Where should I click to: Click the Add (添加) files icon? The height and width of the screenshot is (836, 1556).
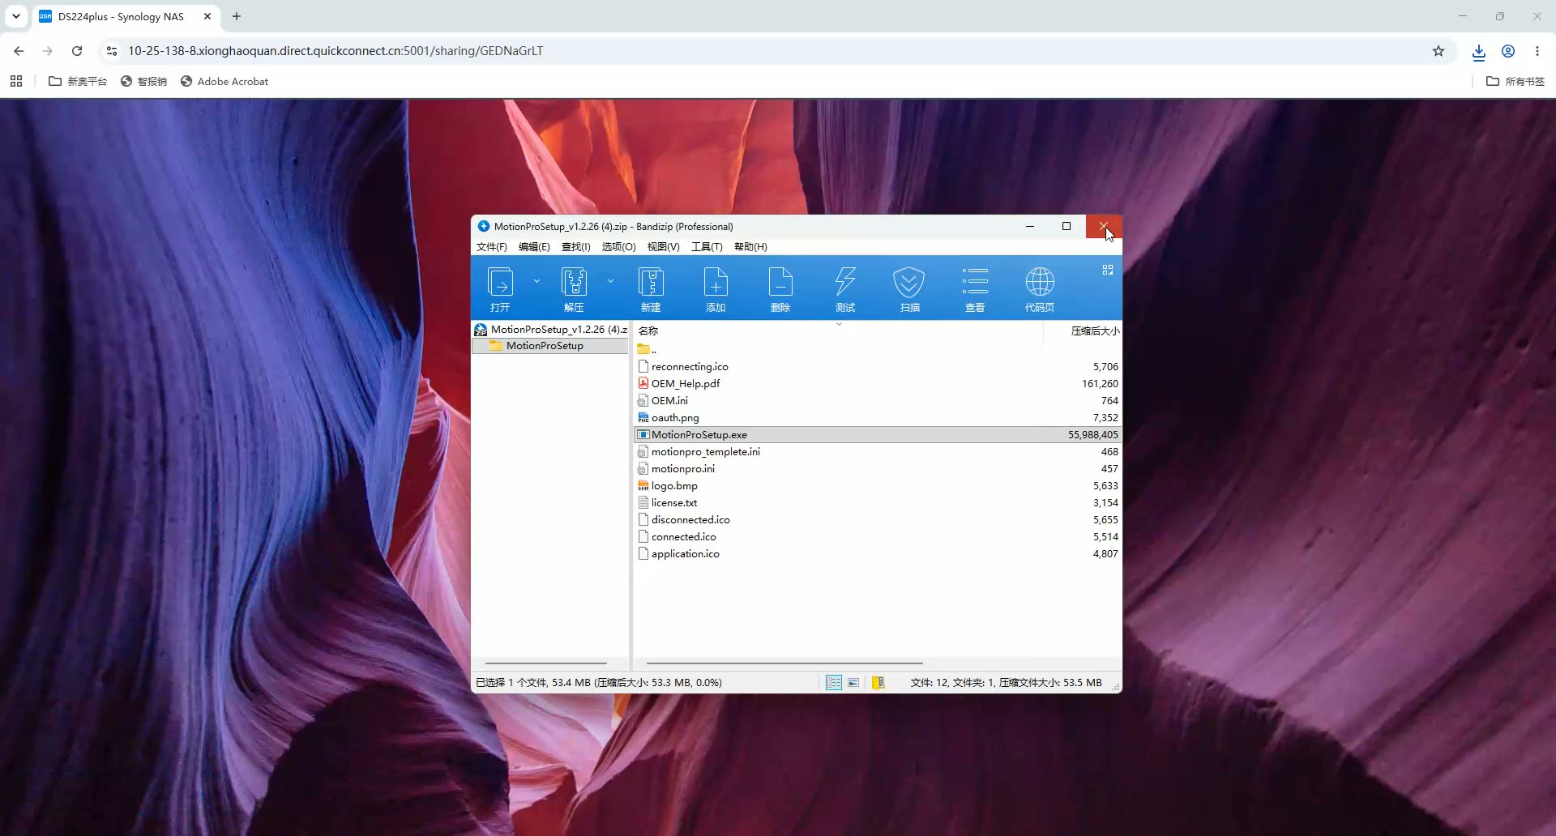(716, 289)
